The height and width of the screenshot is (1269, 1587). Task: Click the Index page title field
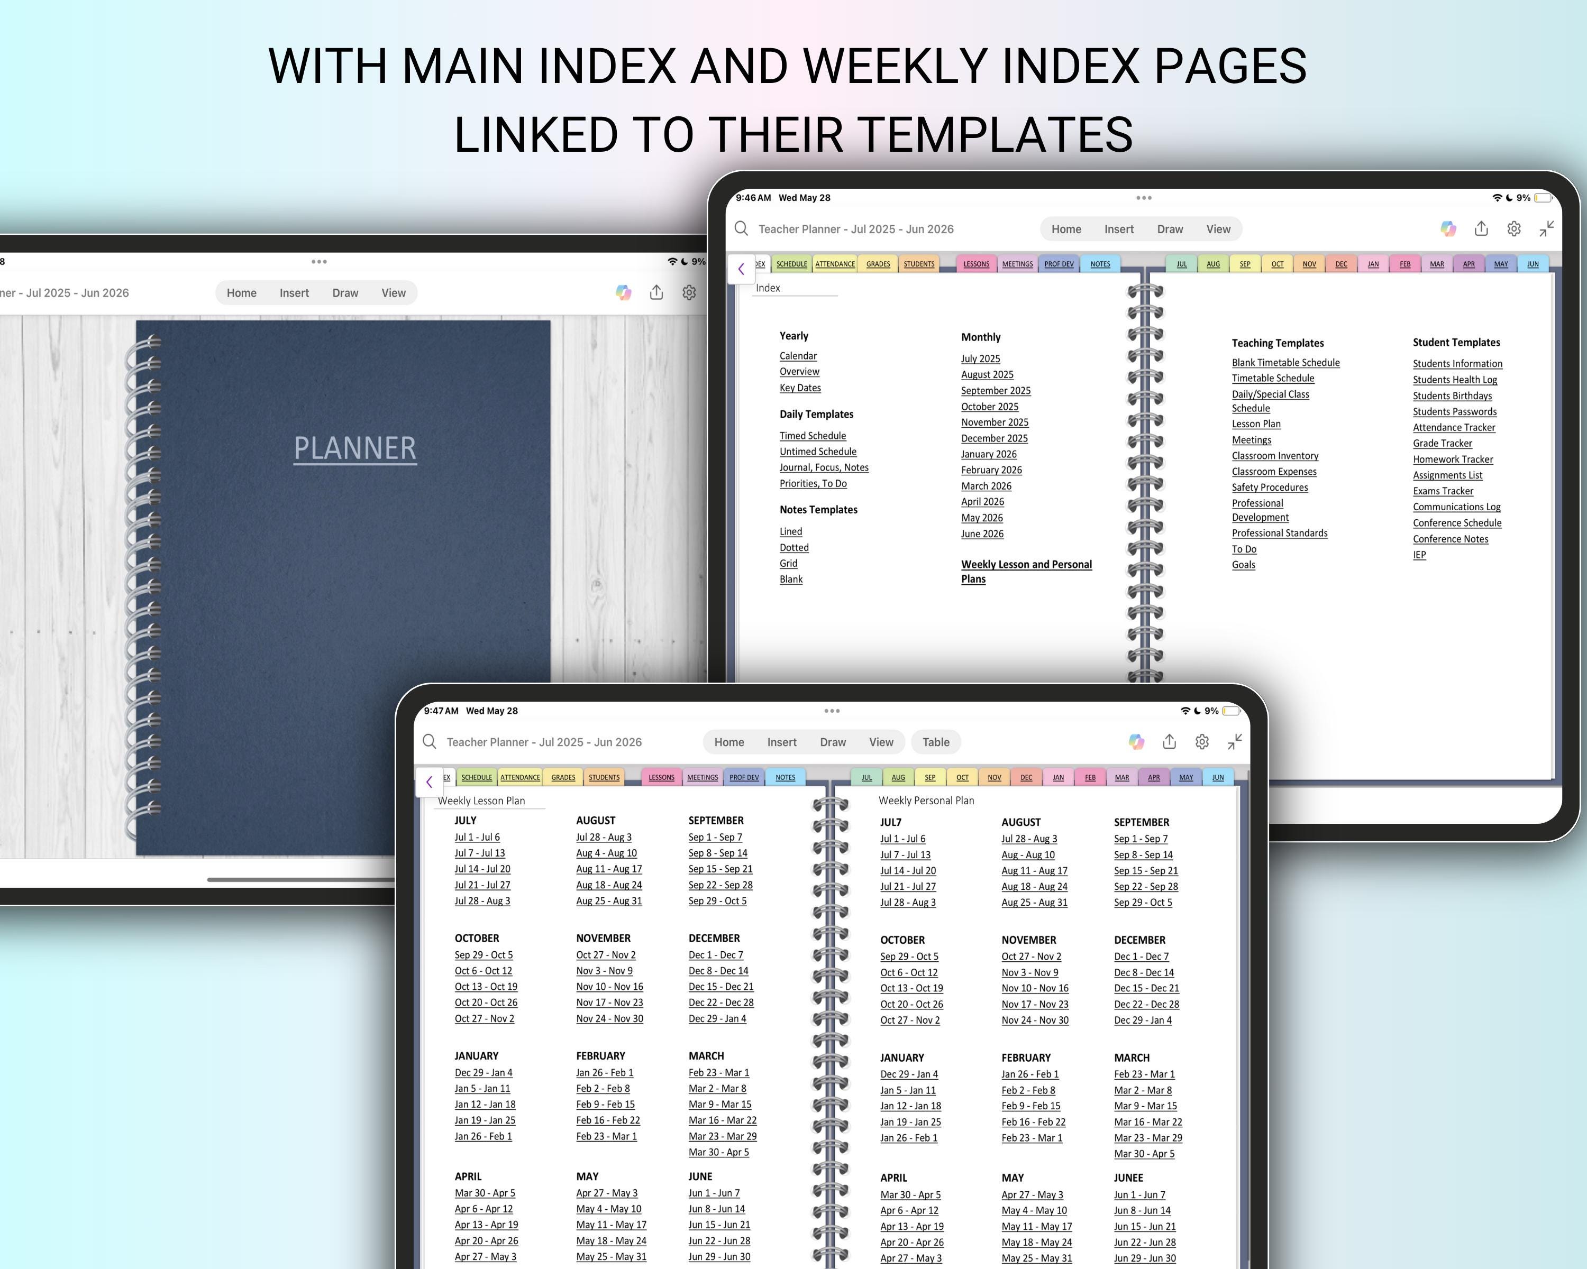tap(769, 288)
